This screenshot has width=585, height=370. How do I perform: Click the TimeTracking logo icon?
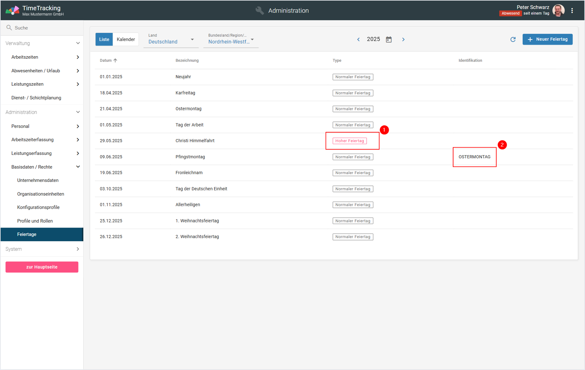pyautogui.click(x=12, y=11)
